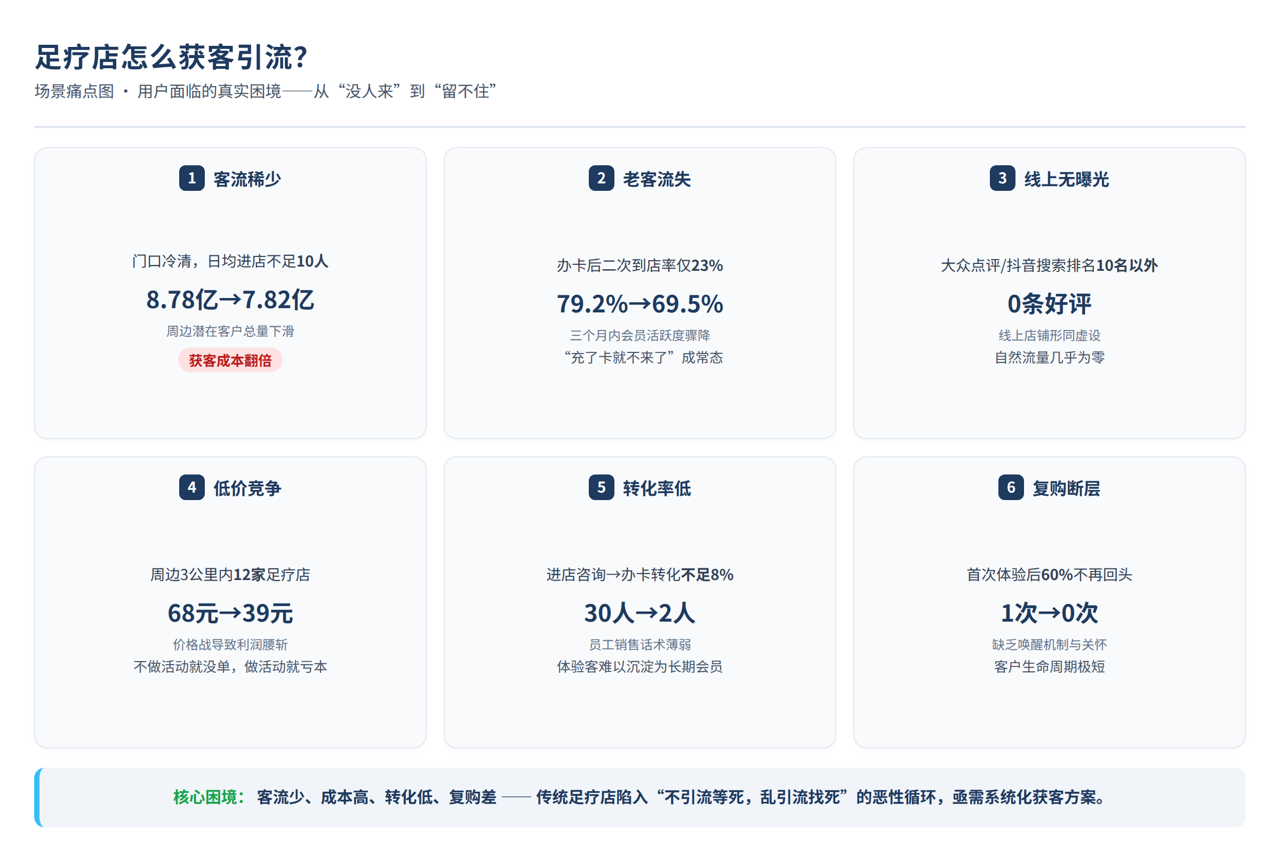Click the caption 价格战导致利润腰斩
The width and height of the screenshot is (1280, 853).
click(230, 645)
